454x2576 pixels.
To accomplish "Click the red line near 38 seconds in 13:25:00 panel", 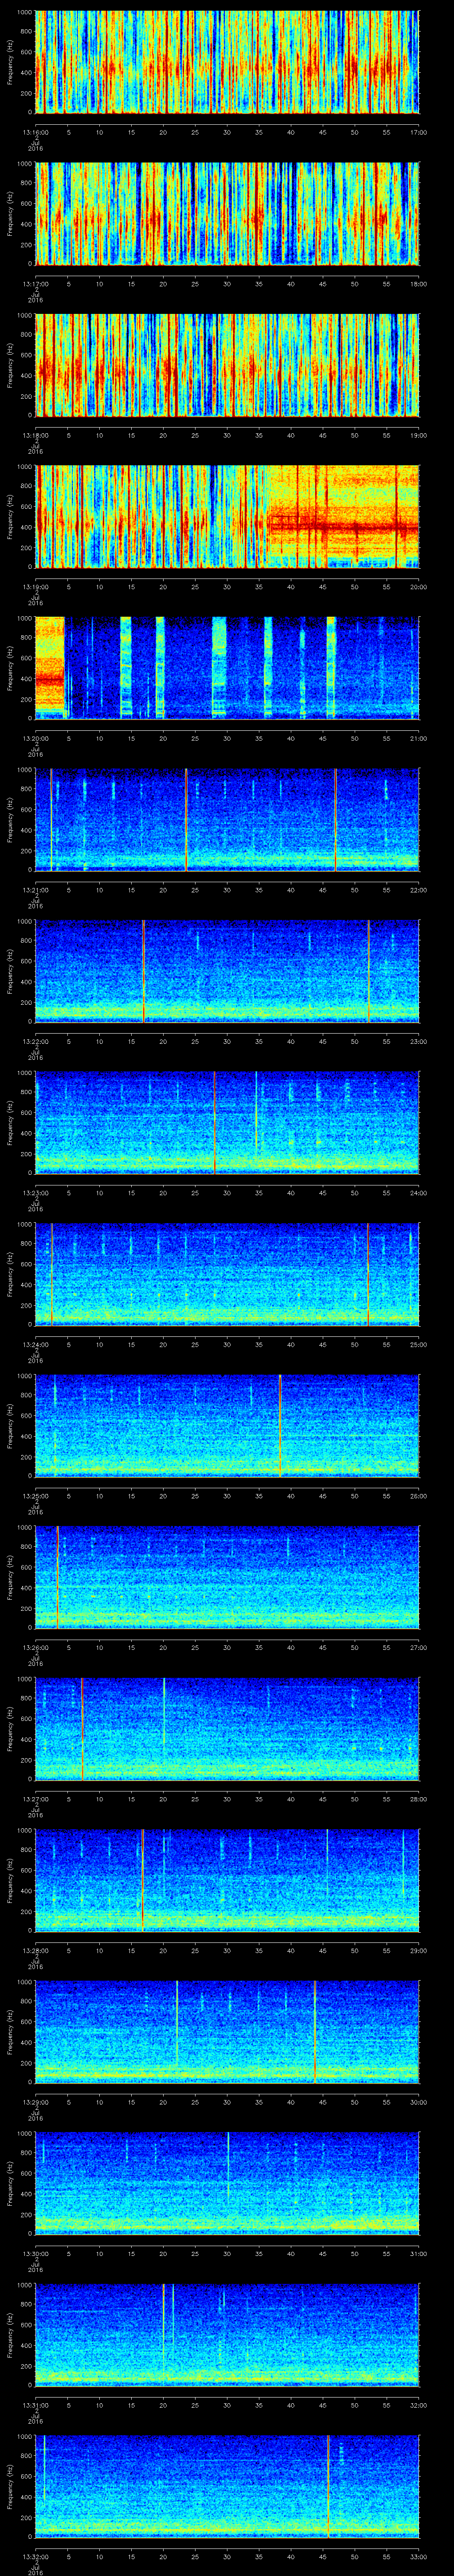I will [279, 1425].
